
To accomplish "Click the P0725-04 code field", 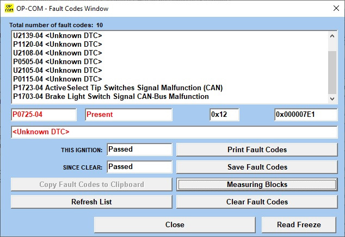I will pos(44,115).
